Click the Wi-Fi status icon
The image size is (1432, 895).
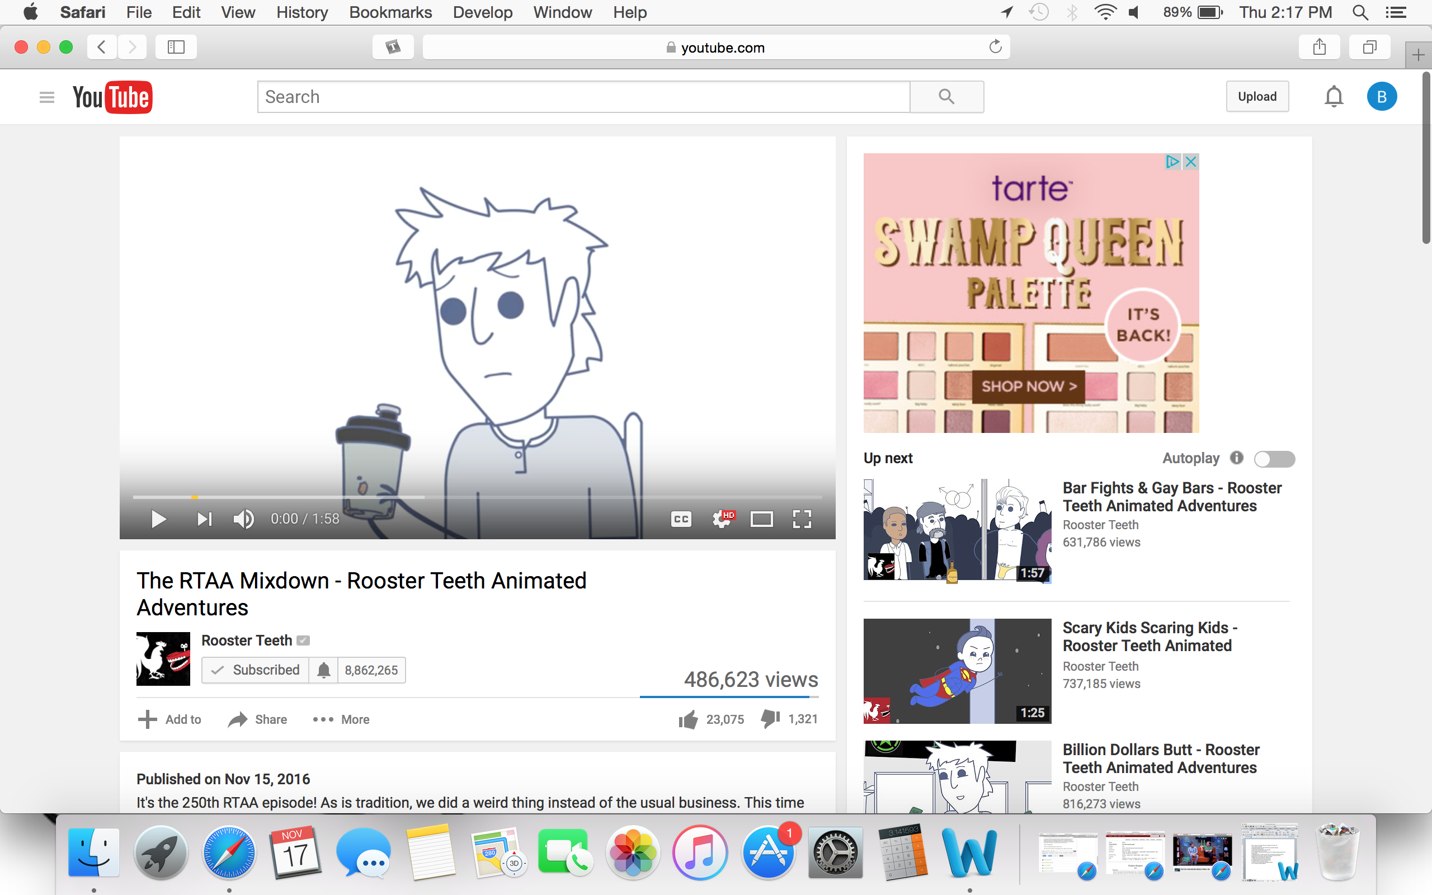pyautogui.click(x=1105, y=12)
